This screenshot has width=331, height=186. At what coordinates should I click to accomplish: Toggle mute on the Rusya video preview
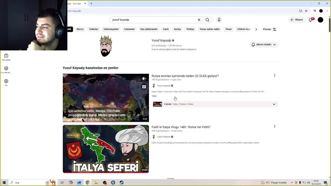[144, 79]
